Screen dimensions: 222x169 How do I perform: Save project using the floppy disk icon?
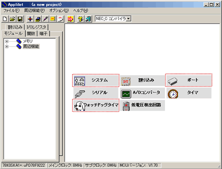click(20, 19)
